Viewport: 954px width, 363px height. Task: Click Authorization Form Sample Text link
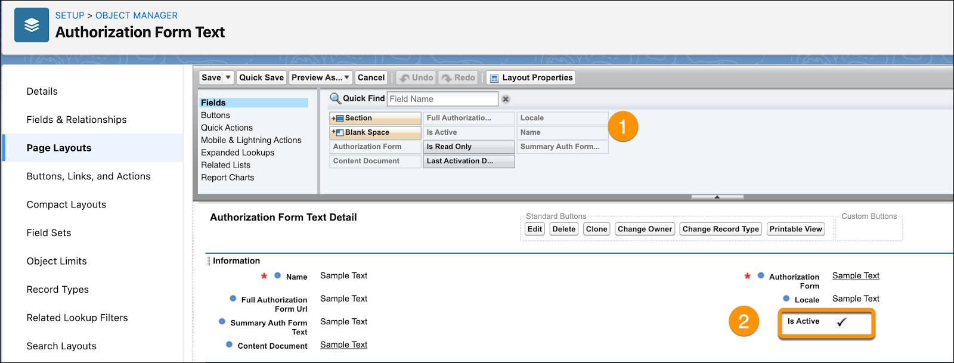click(x=856, y=275)
